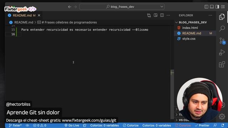The width and height of the screenshot is (228, 128).
Task: Open the Source Control activity bar icon
Action: (x=222, y=41)
